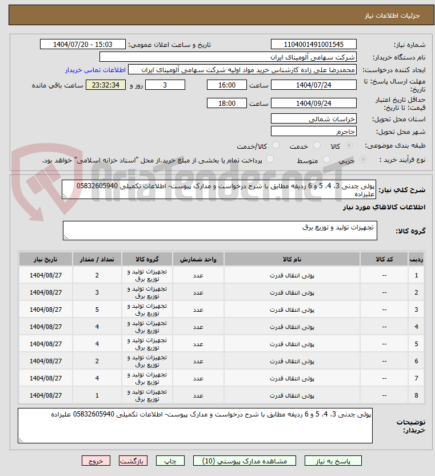Click the جاجرم city field
Screen dimensions: 435x476
pyautogui.click(x=314, y=132)
